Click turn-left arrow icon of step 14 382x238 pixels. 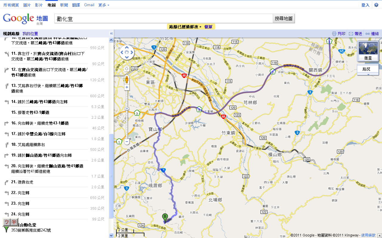pos(7,102)
